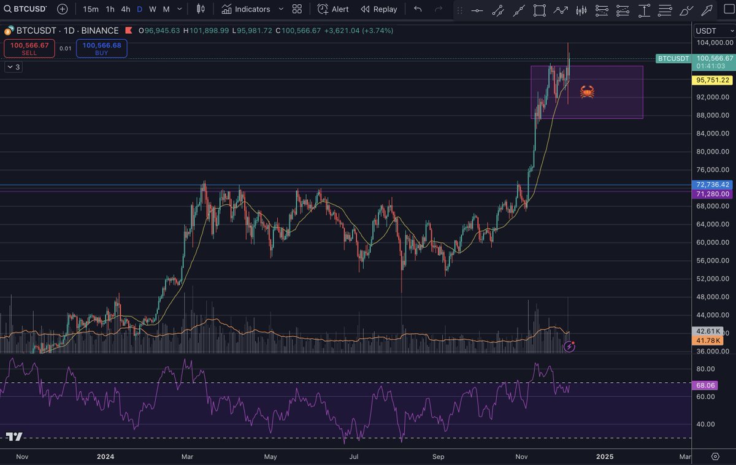Click the blue 72,736.42 line label
This screenshot has width=736, height=465.
point(713,185)
